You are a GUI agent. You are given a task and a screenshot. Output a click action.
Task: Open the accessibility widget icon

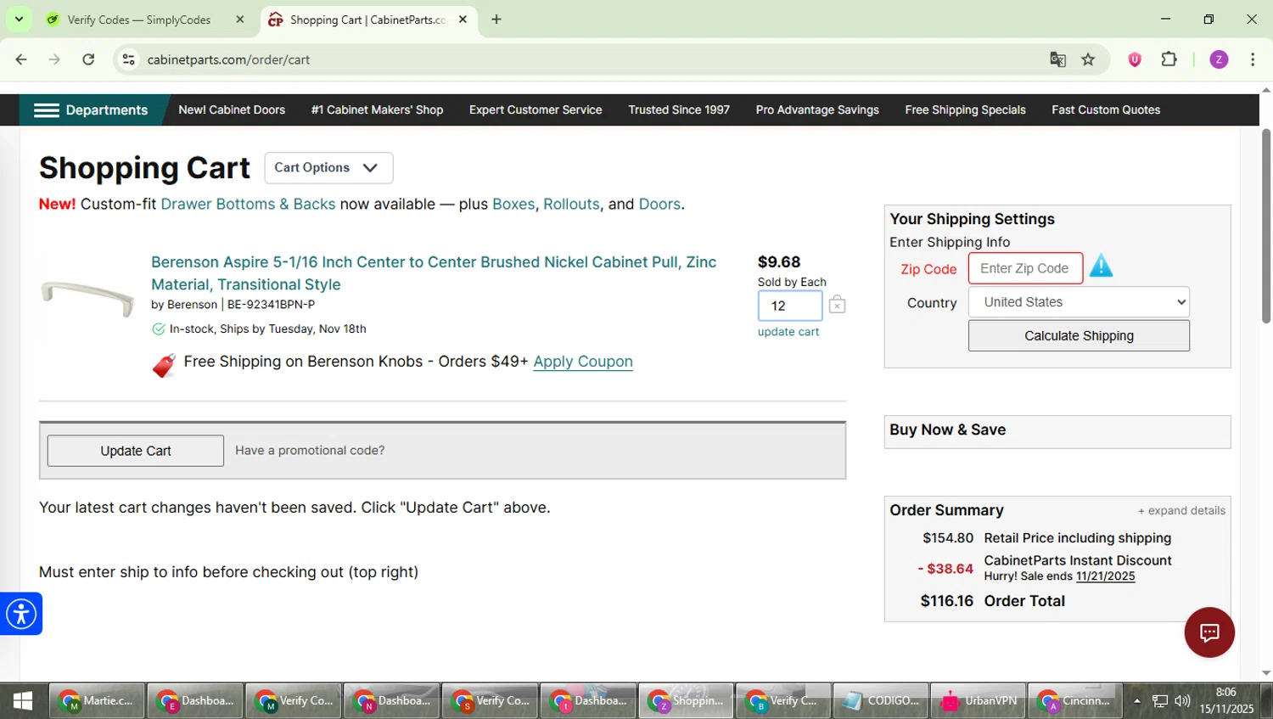[20, 614]
